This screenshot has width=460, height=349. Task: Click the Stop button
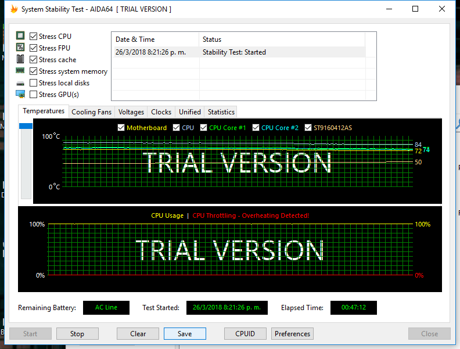[77, 334]
